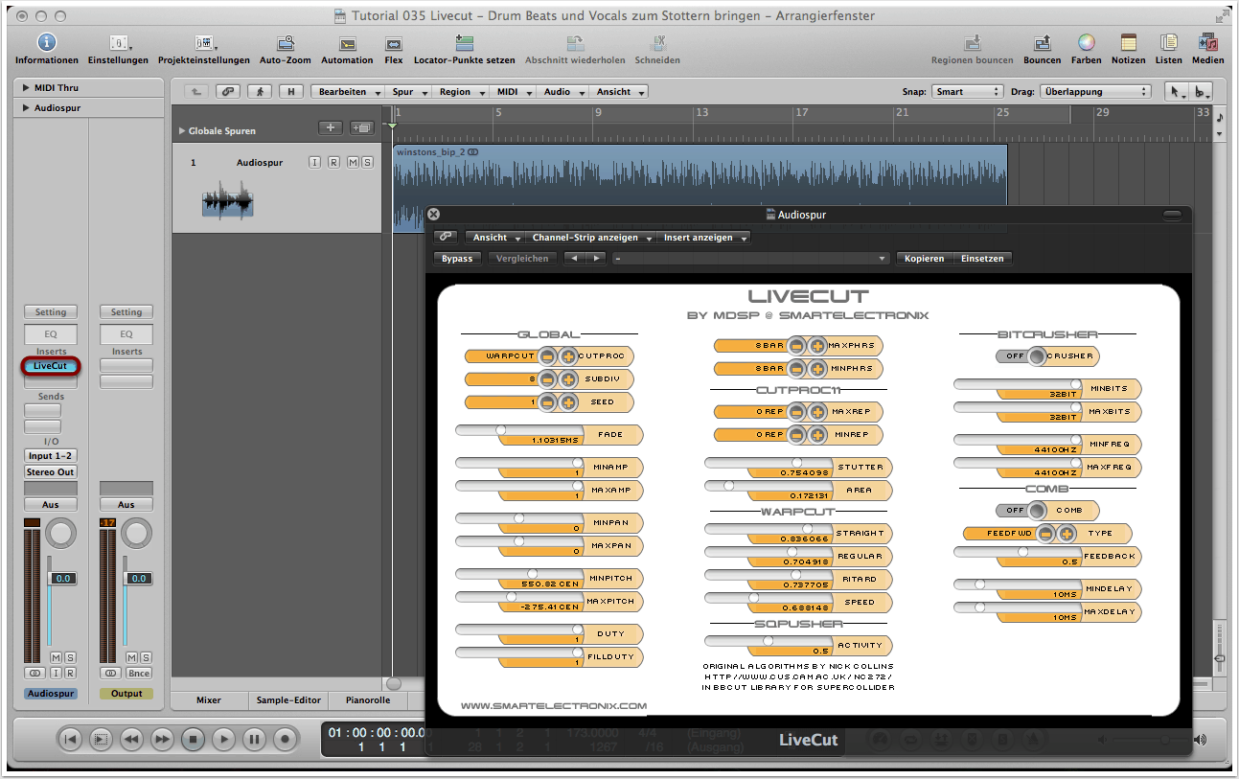Open the Automation view icon
This screenshot has height=779, width=1239.
click(347, 43)
